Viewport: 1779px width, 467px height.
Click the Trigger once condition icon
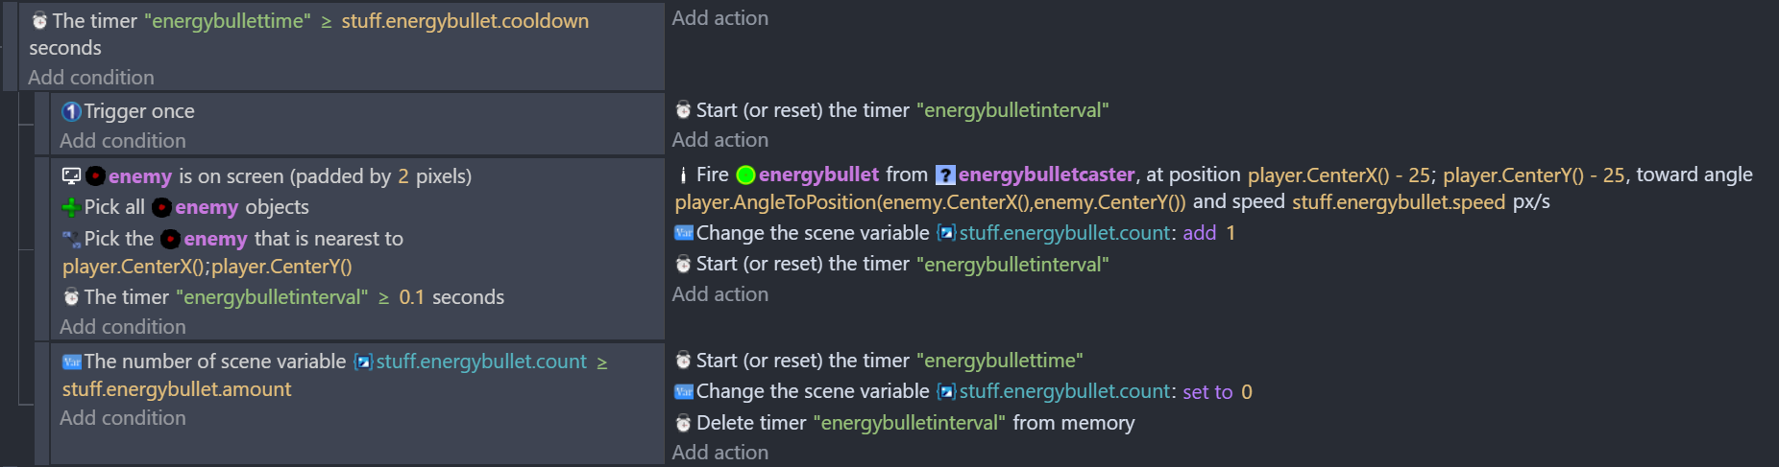click(x=71, y=111)
